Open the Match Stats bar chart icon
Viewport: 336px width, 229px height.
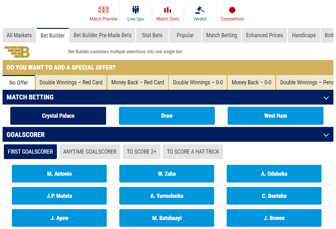point(168,10)
